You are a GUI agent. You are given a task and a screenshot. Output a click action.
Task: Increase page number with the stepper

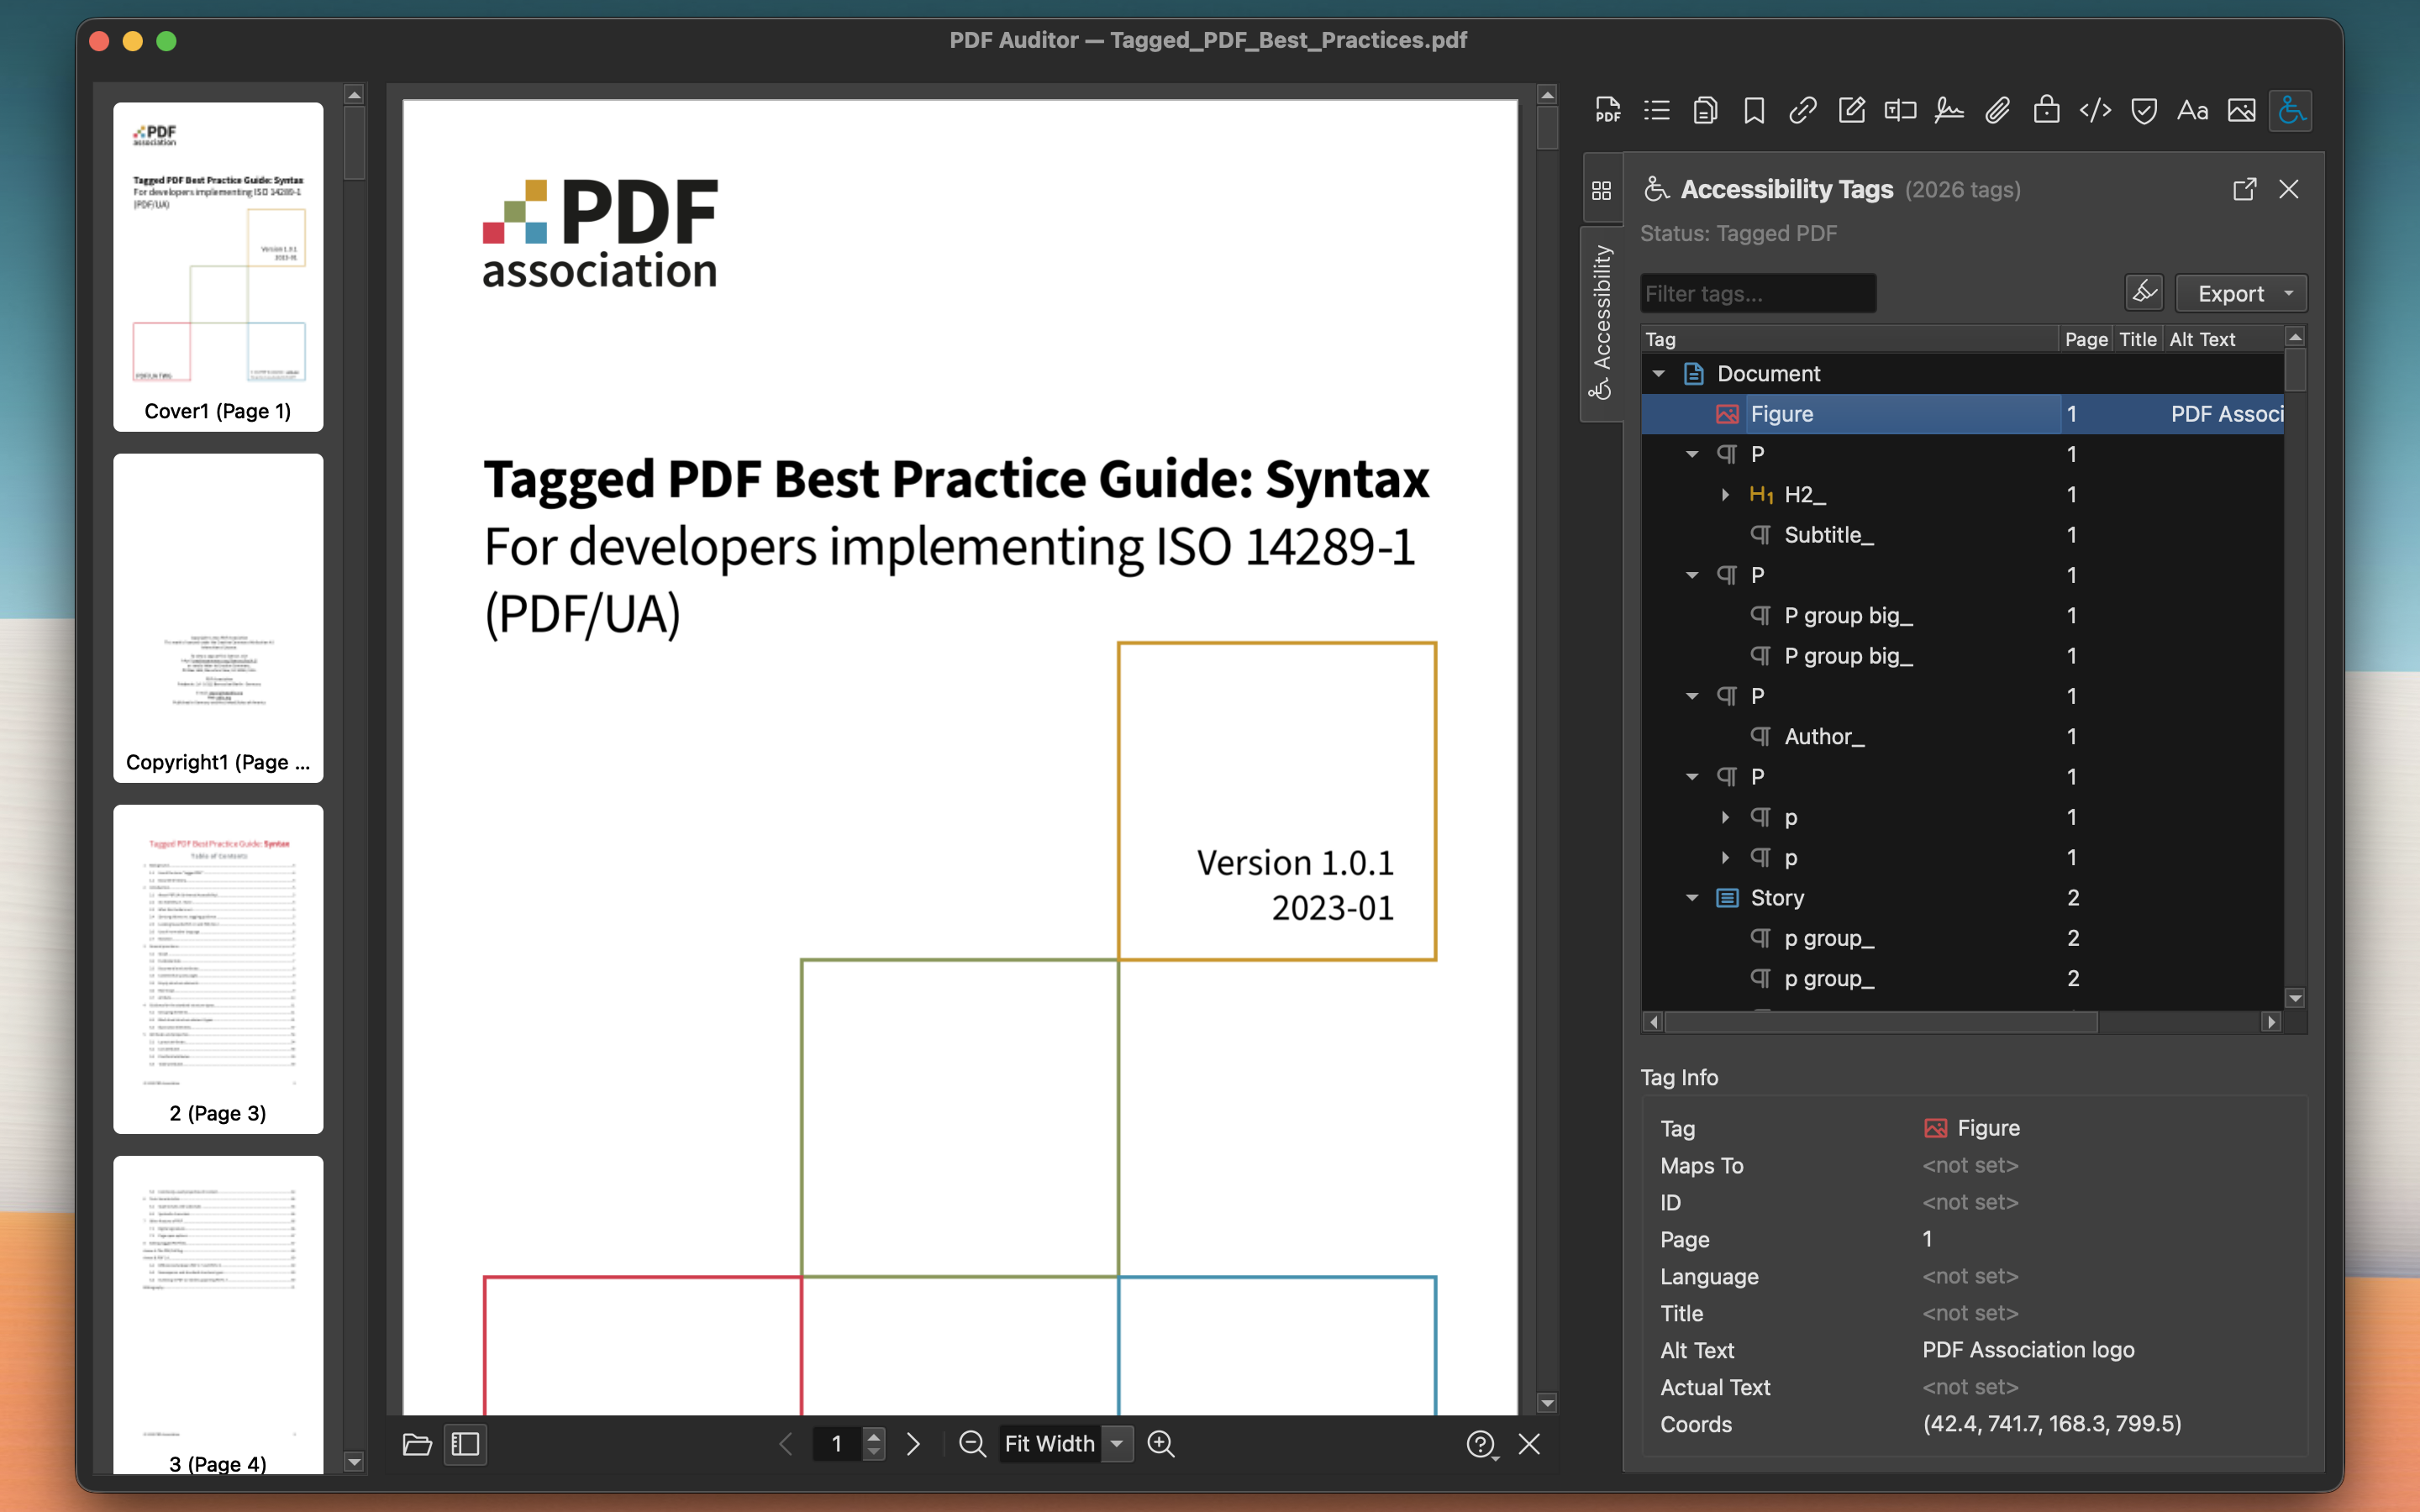874,1437
